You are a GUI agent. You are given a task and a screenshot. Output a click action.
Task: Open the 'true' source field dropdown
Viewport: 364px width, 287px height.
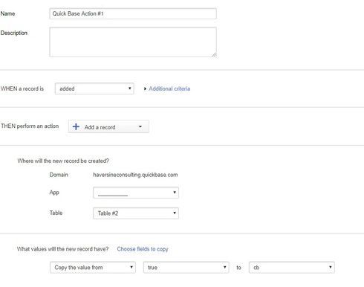(x=186, y=268)
